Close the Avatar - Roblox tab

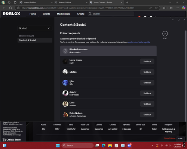(x=87, y=3)
